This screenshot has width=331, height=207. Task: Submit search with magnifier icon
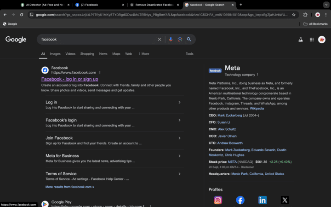[x=189, y=39]
